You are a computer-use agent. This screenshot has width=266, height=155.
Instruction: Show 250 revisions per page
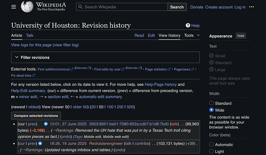pos(120,107)
